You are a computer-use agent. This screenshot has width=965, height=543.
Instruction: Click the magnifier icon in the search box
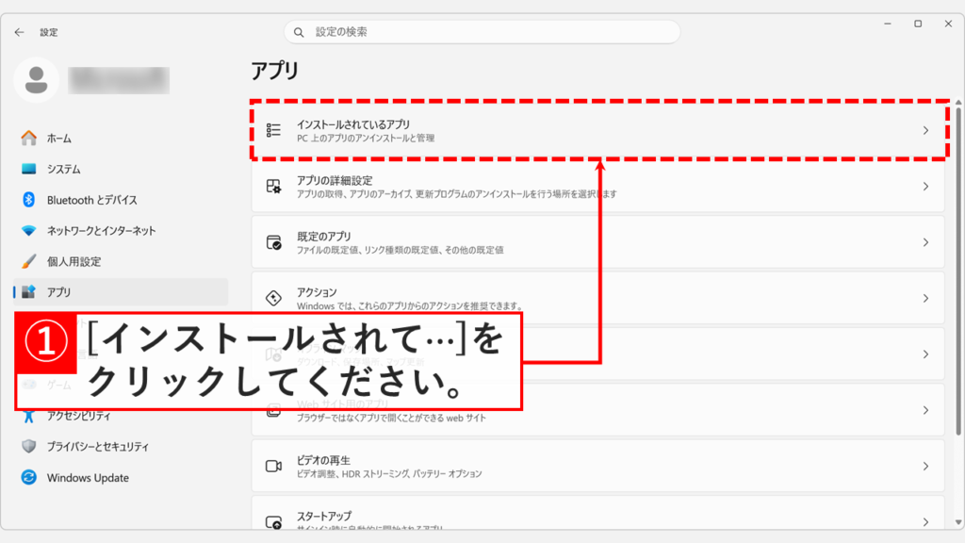tap(299, 32)
